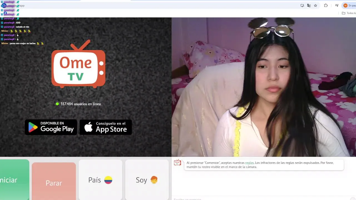Click the green Iniciar start button
356x200 pixels.
pyautogui.click(x=14, y=180)
